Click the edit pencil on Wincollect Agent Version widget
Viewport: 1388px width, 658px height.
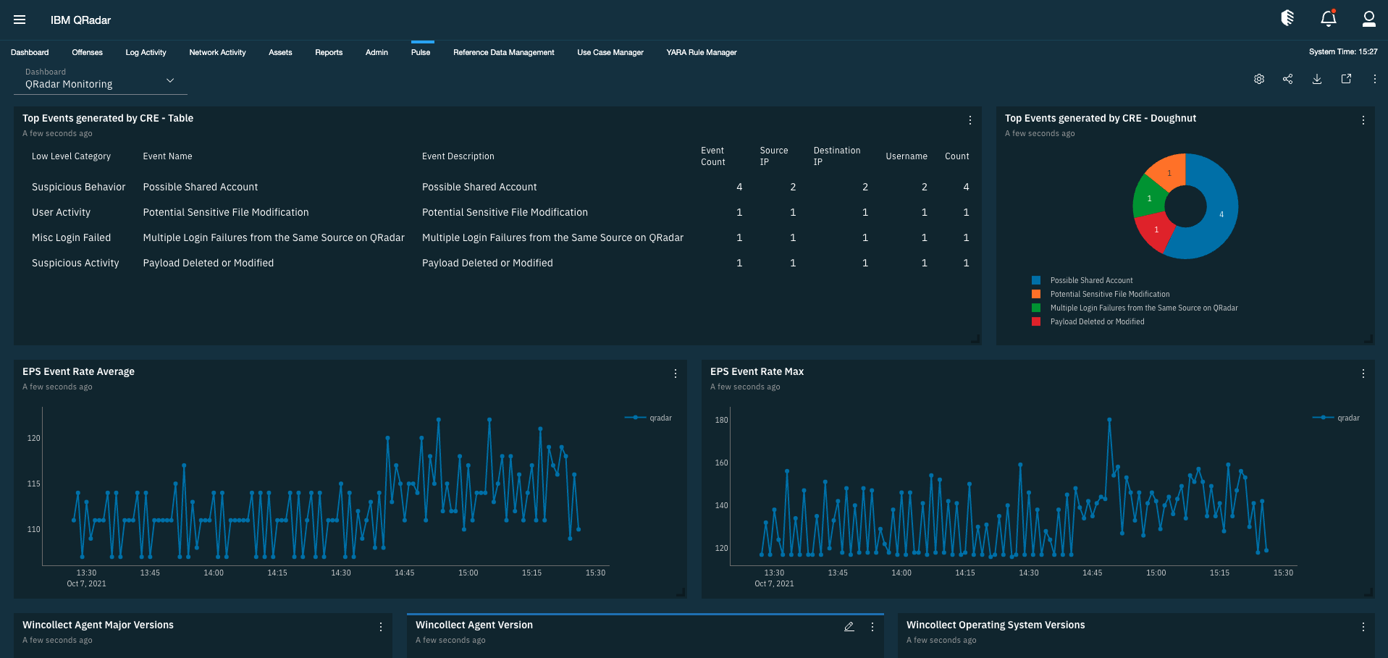tap(849, 627)
